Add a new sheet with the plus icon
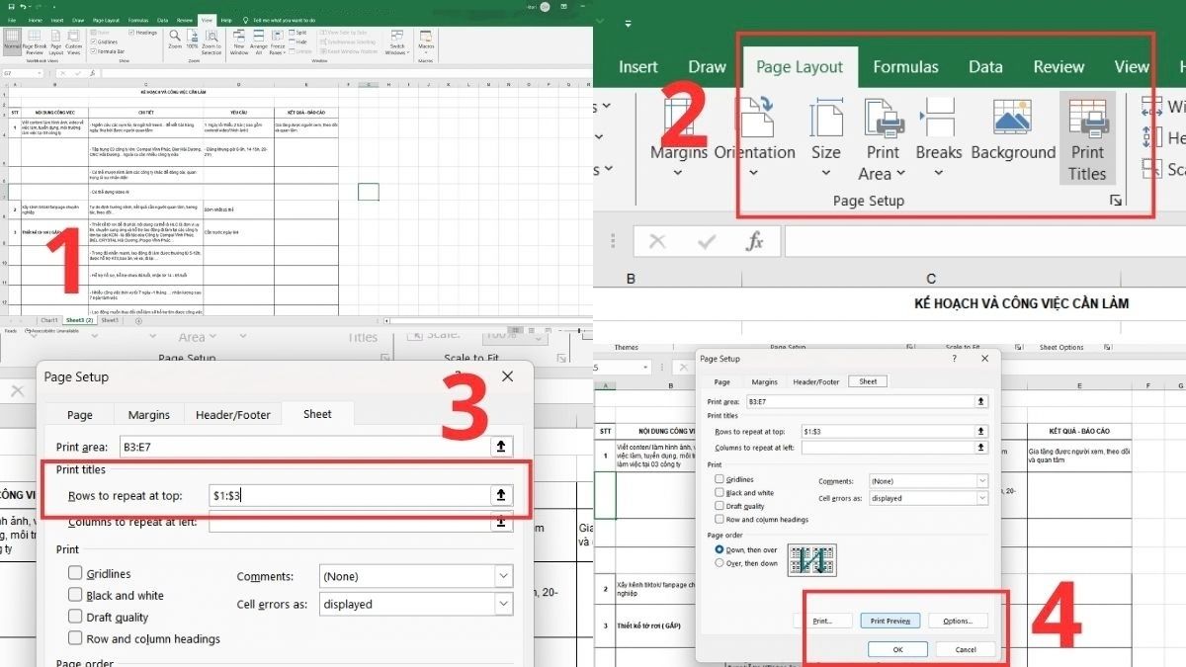 137,320
